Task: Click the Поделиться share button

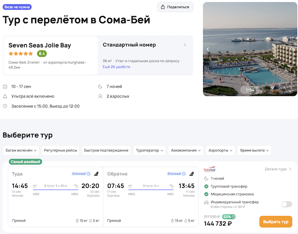Action: point(175,7)
